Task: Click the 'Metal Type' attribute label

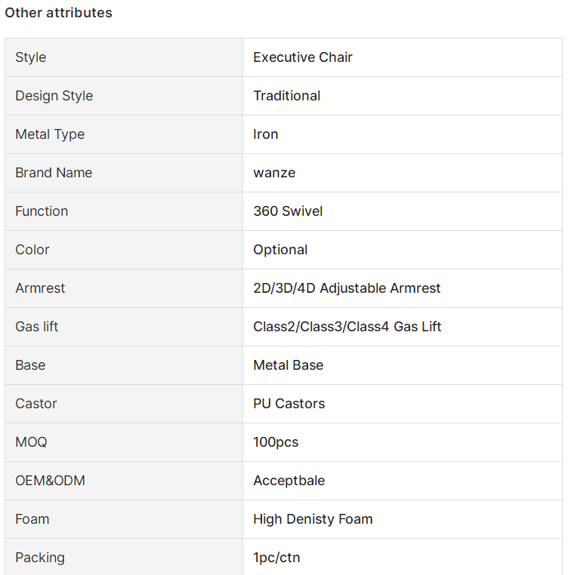Action: tap(50, 134)
